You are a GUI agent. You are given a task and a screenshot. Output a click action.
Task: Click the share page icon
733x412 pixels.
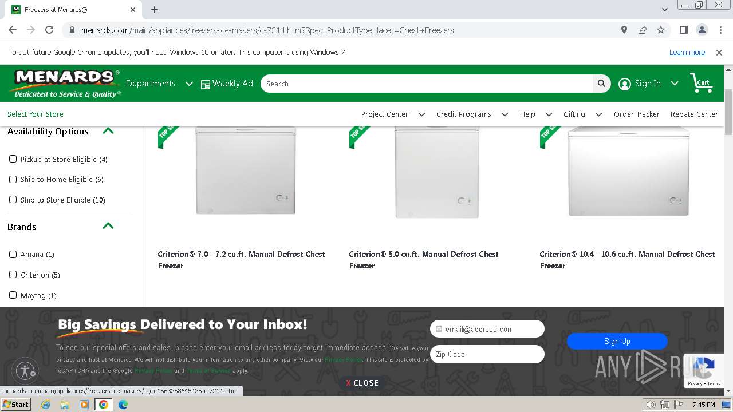click(643, 30)
